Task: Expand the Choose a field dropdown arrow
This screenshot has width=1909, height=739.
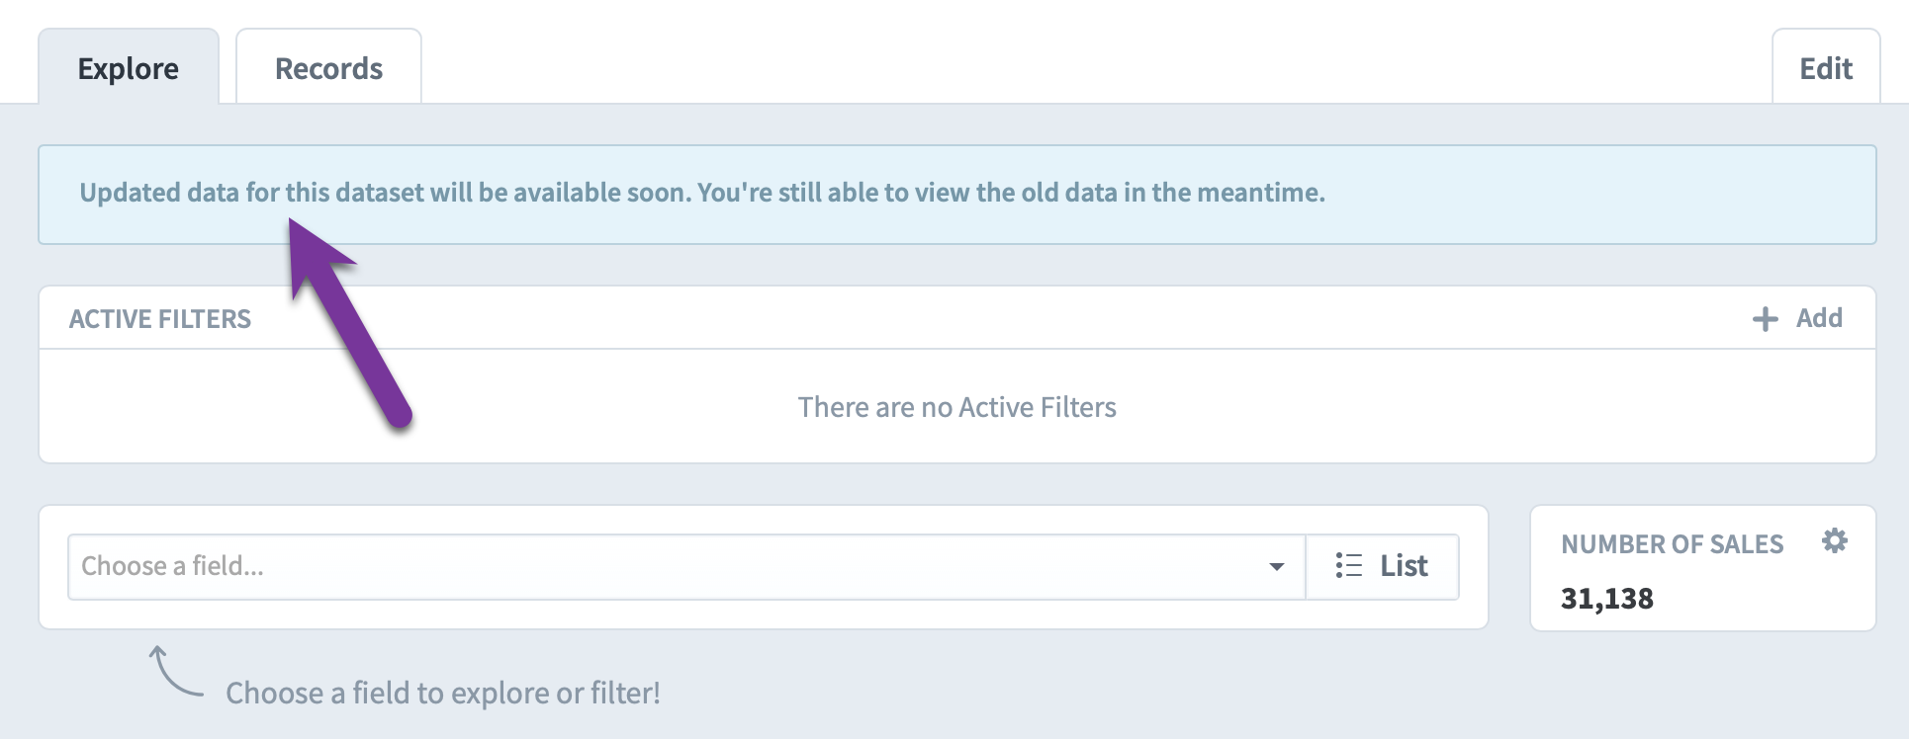Action: point(1277,567)
